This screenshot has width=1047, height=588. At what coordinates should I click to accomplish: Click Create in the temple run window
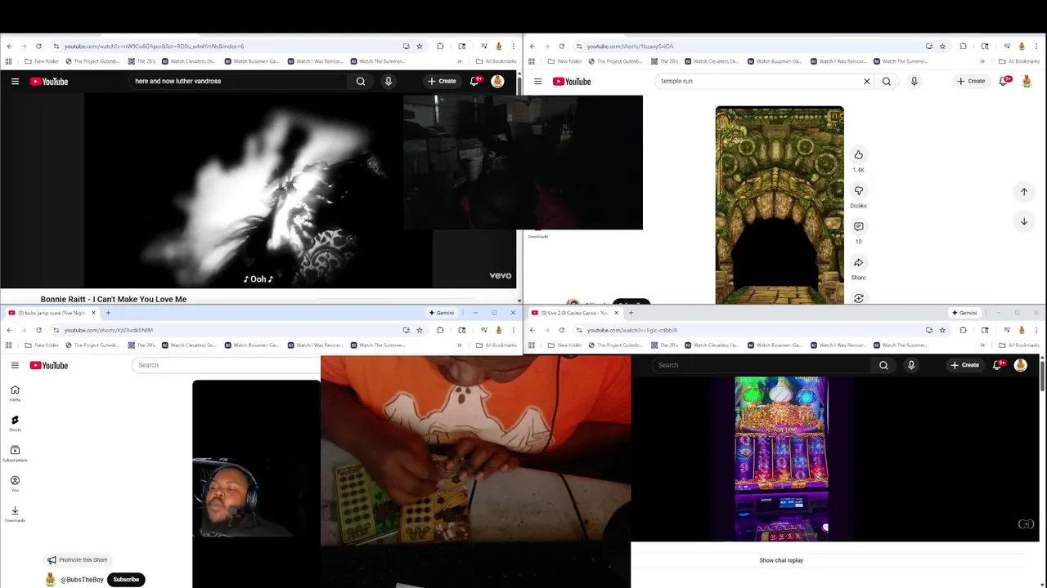(x=971, y=81)
